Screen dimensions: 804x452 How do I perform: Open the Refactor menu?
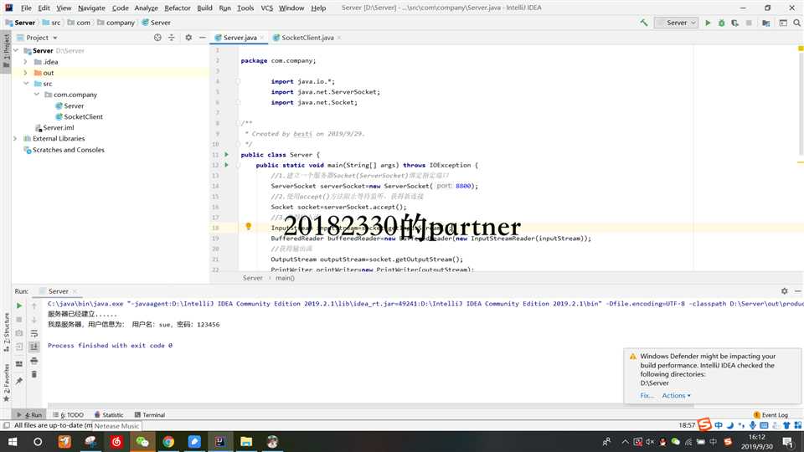point(178,8)
